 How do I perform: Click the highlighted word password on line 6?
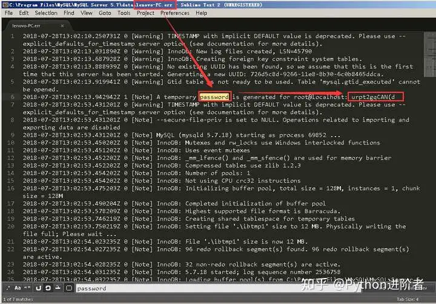point(214,97)
